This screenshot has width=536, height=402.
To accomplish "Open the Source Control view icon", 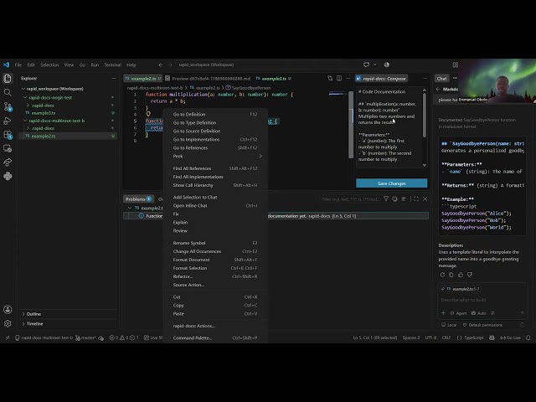I will click(8, 106).
